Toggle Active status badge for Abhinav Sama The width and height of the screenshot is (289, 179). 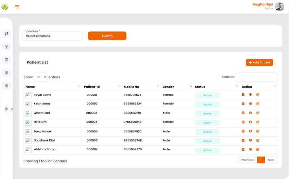pos(207,150)
